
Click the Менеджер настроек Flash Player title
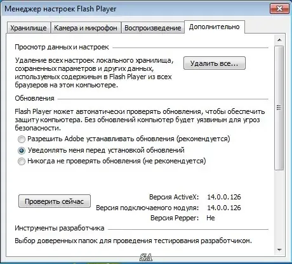click(60, 9)
